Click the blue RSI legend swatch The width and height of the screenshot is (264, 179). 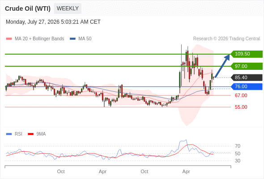[9, 134]
